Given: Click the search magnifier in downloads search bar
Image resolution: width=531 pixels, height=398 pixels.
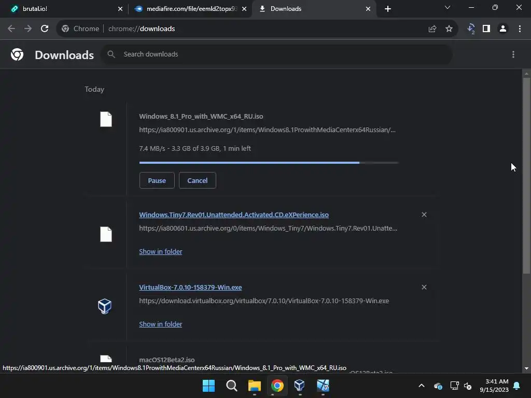Looking at the screenshot, I should click(x=111, y=54).
